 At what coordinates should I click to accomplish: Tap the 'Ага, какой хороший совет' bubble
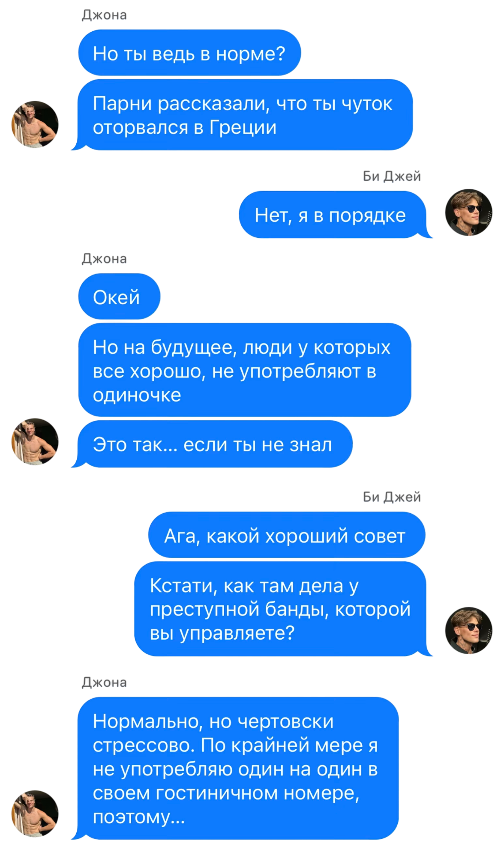pos(287,535)
